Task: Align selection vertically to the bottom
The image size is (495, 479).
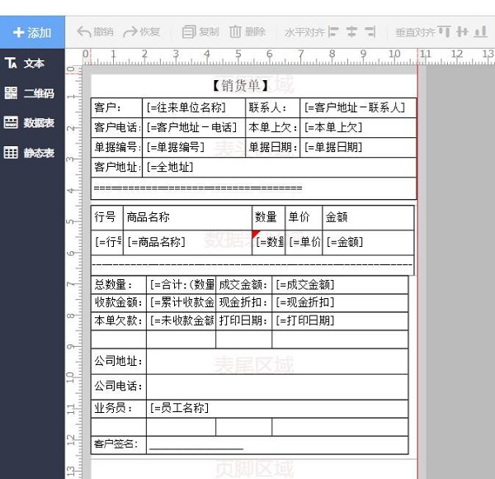Action: point(480,32)
